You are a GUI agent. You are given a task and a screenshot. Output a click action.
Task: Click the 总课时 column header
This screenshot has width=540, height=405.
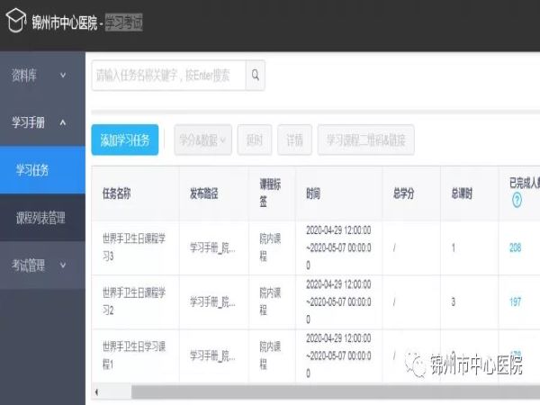pyautogui.click(x=462, y=193)
